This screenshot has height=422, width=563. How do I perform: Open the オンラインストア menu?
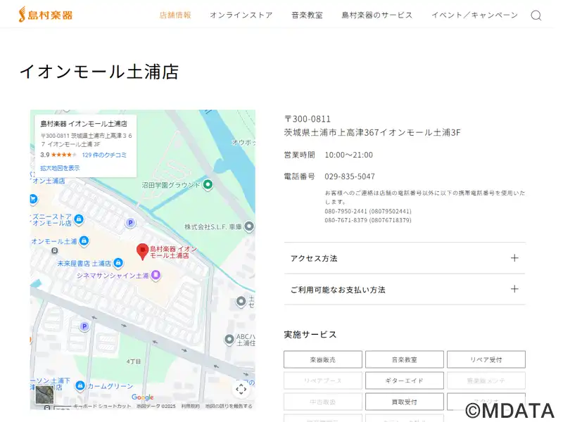(241, 15)
